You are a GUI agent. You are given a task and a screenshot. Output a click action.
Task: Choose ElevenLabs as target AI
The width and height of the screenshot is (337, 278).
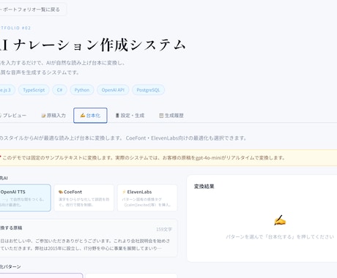click(x=147, y=198)
